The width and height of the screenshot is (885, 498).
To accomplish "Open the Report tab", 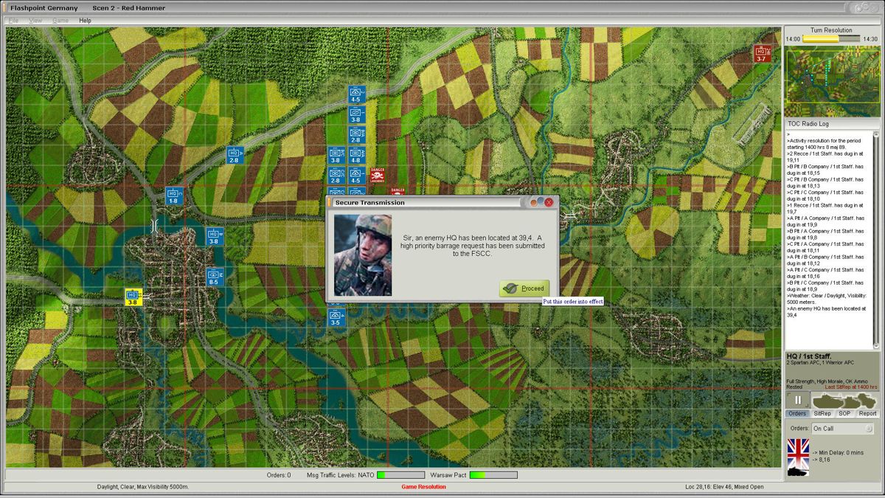I will 867,413.
